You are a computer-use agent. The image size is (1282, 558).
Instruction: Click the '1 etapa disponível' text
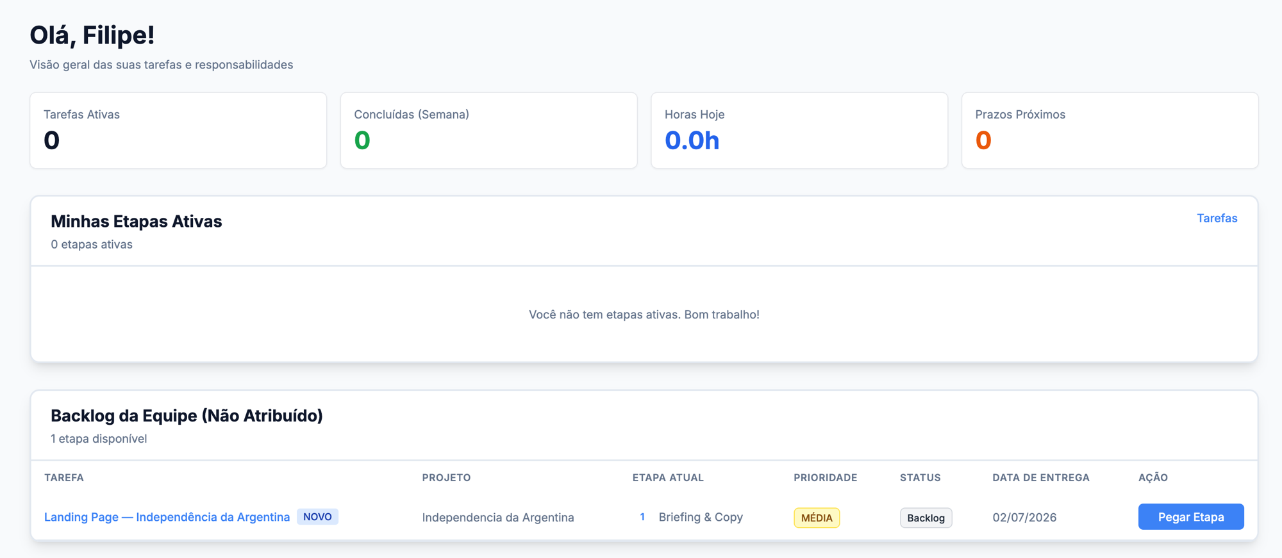click(x=99, y=439)
